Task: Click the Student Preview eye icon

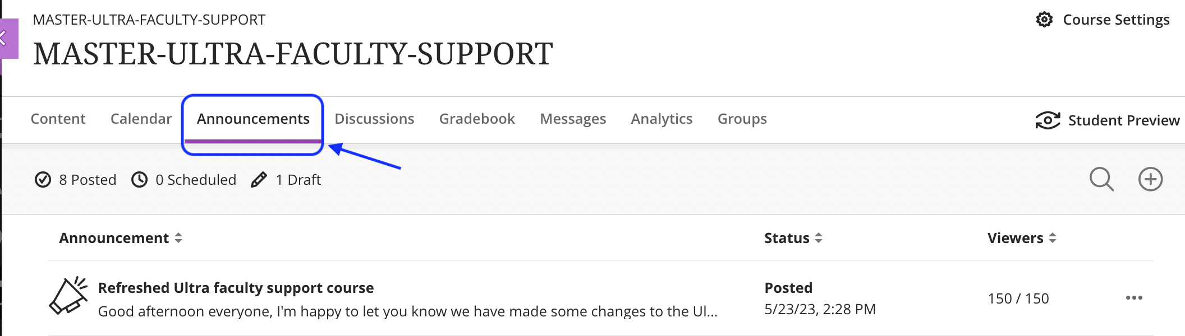Action: 1048,120
